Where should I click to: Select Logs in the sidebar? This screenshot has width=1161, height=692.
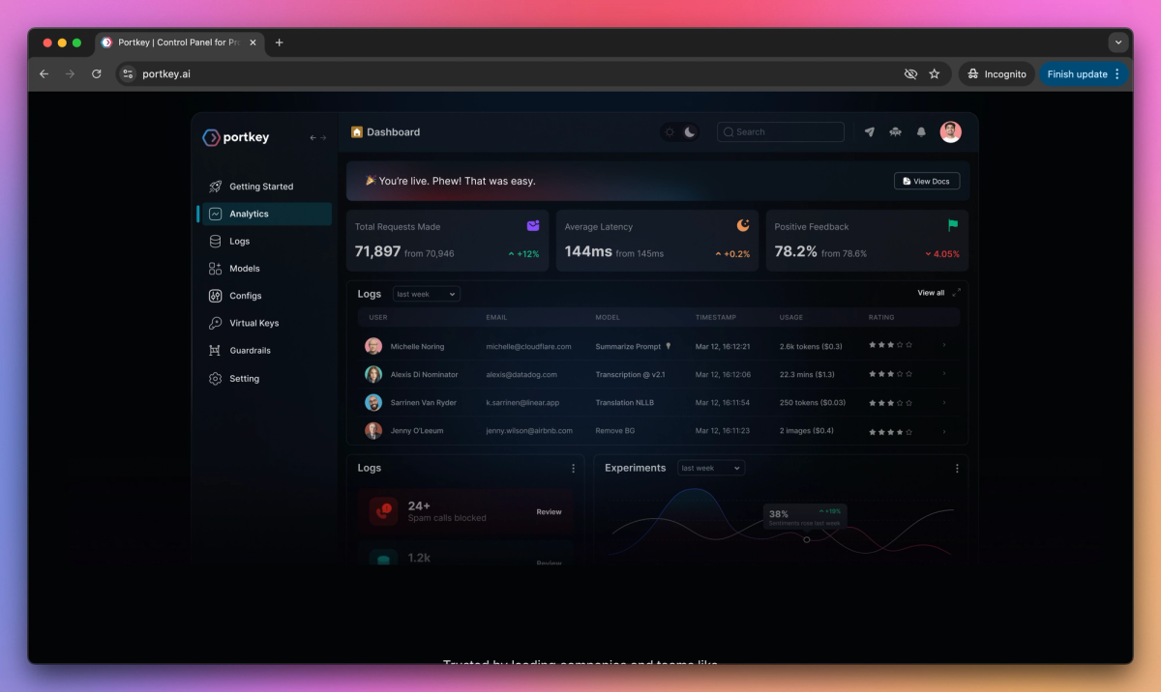(238, 241)
